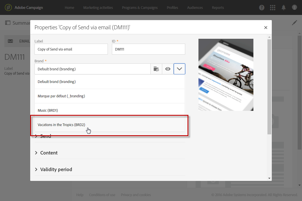Expand the Content section

point(46,153)
